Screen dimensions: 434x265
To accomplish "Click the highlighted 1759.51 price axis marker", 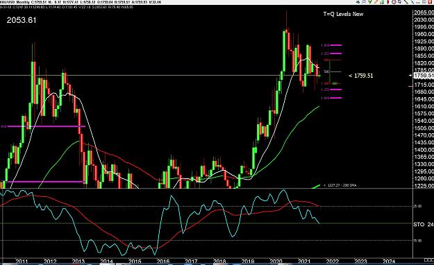I will pyautogui.click(x=423, y=76).
